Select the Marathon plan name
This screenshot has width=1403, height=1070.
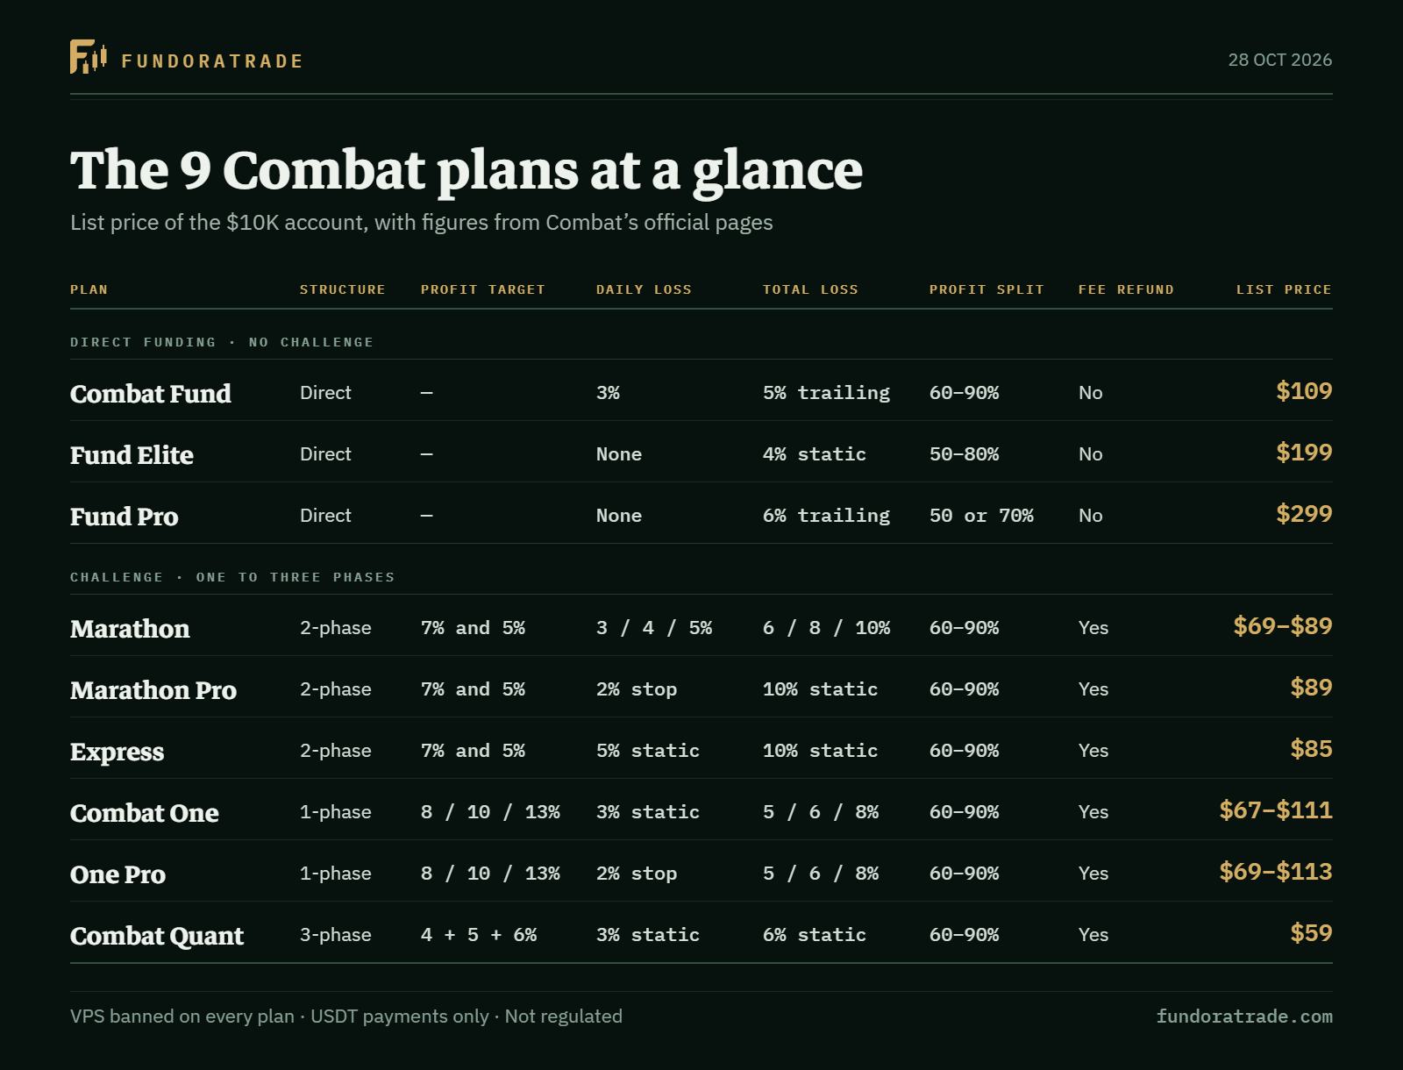pos(130,629)
